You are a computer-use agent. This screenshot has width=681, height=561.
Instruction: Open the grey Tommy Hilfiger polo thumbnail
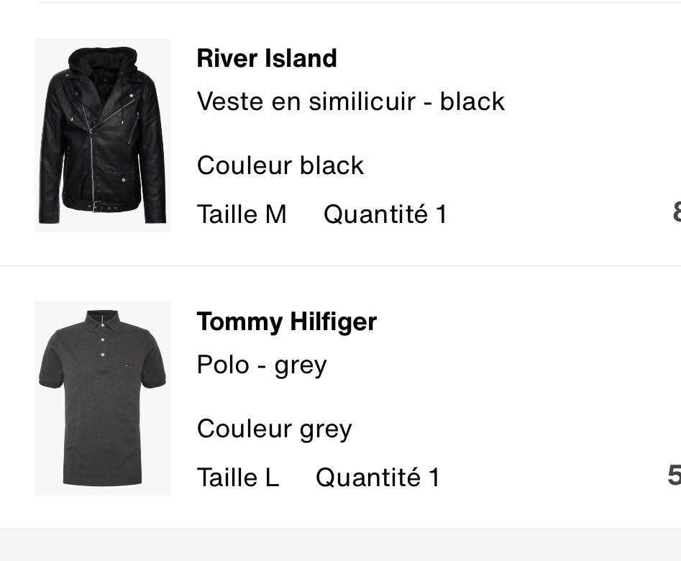point(102,398)
